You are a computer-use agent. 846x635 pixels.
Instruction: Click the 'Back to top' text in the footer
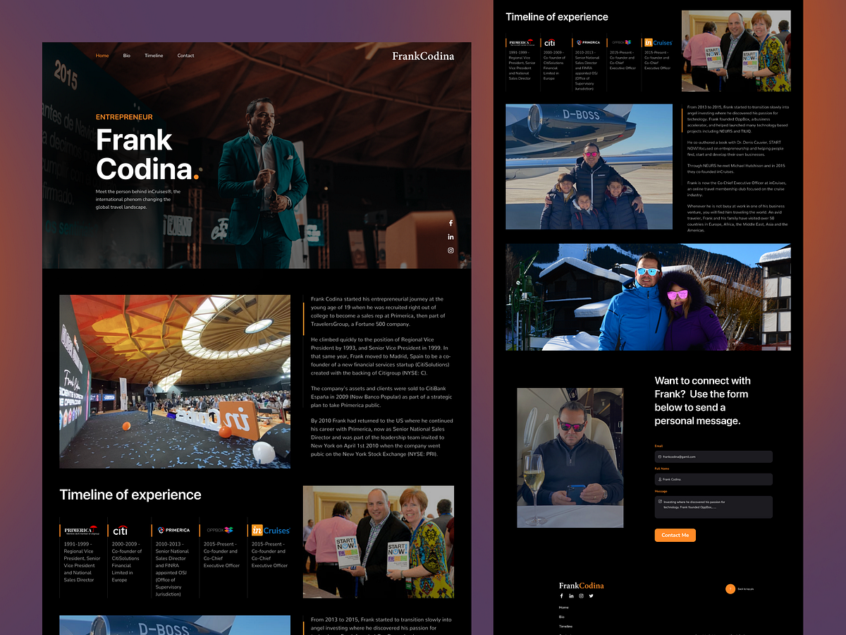coord(745,588)
